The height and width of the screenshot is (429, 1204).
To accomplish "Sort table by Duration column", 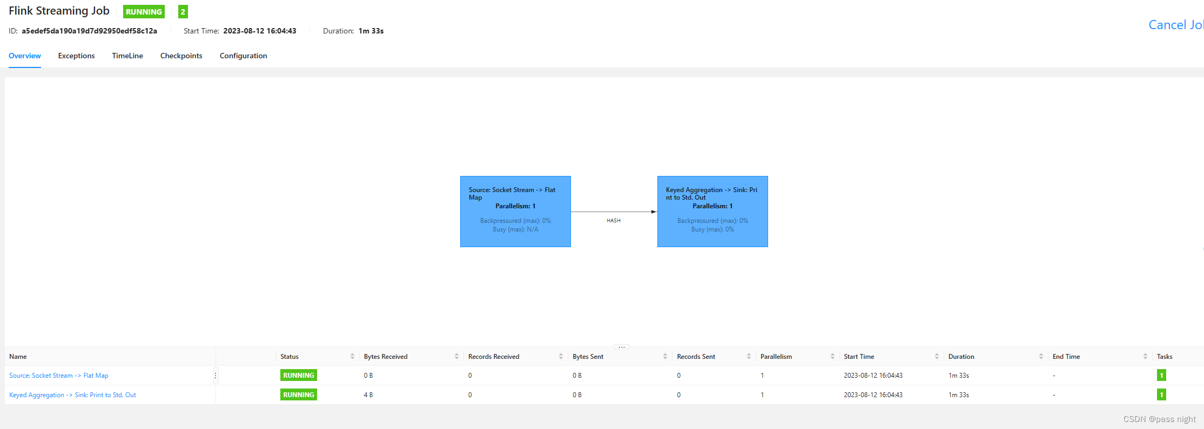I will pos(1041,356).
